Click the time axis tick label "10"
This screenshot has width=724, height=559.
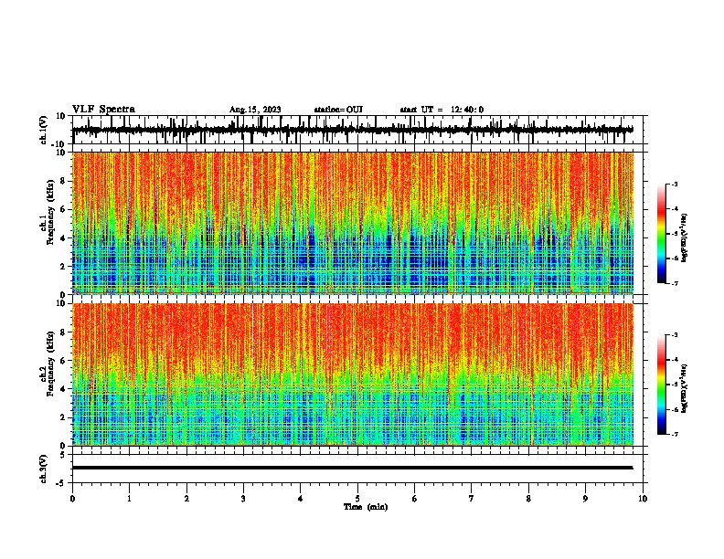[x=643, y=499]
